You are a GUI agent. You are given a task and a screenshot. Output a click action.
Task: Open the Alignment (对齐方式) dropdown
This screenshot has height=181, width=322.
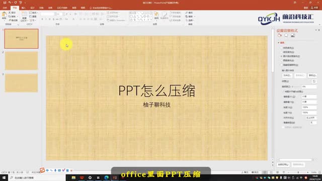pos(311,118)
